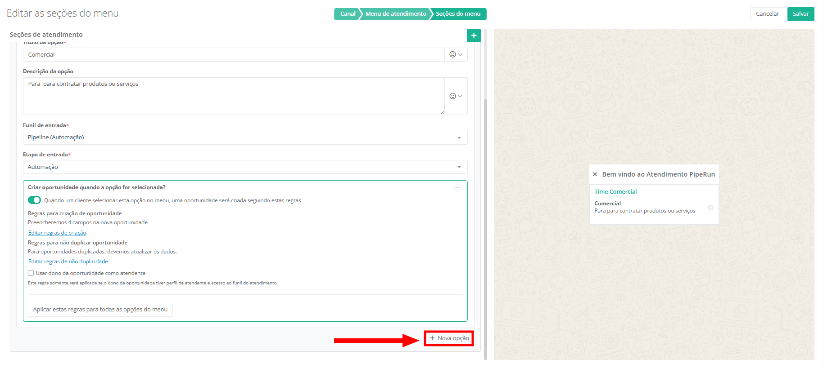Screen dimensions: 823x368
Task: Click the Cancelar button
Action: tap(767, 14)
